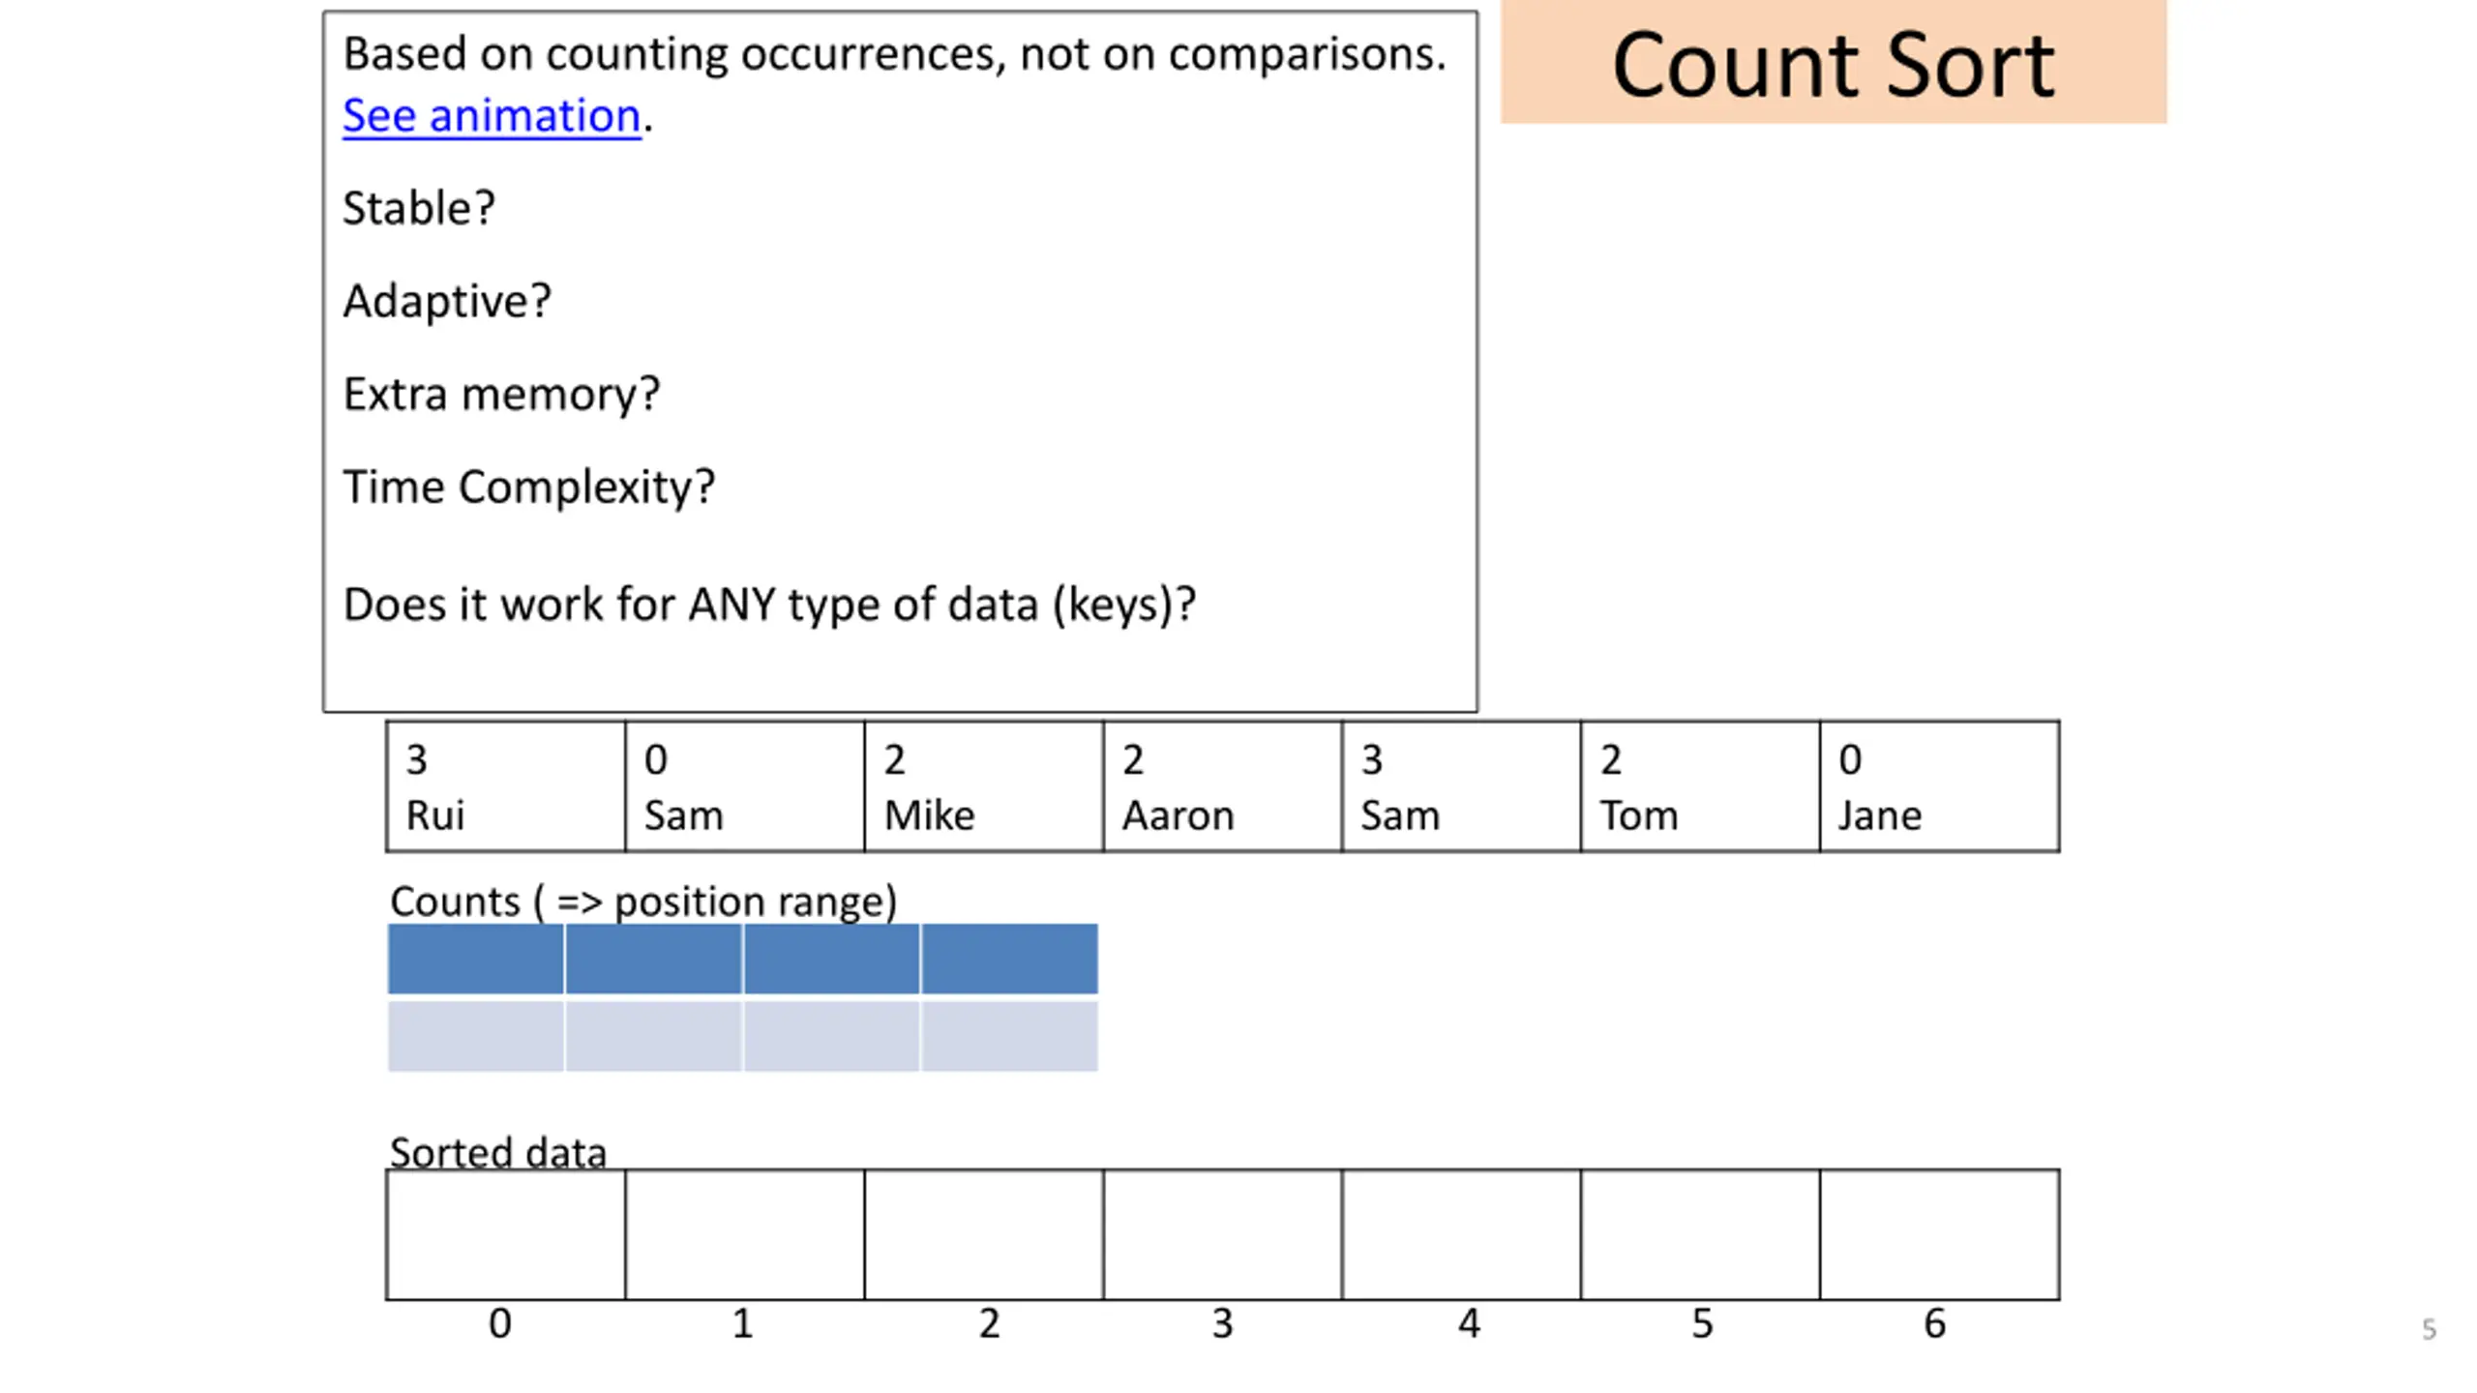This screenshot has height=1393, width=2477.
Task: Click the 0 Jane cell
Action: click(1940, 786)
